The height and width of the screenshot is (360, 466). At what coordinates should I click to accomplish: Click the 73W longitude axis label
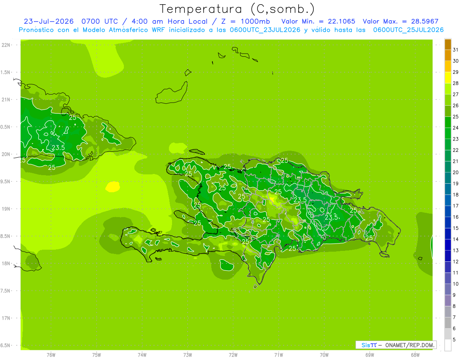coord(188,355)
